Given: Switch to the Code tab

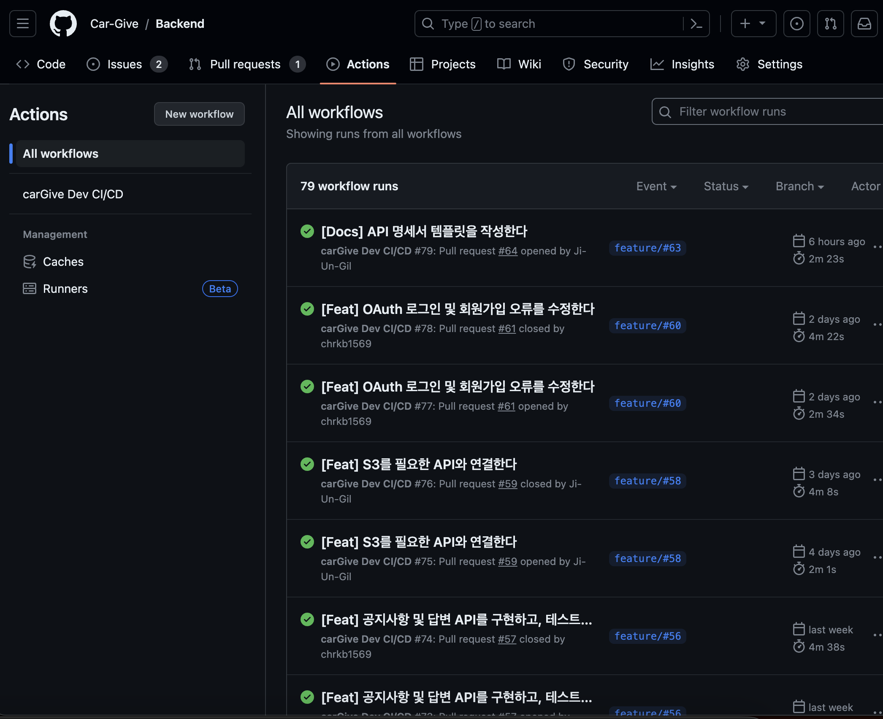Looking at the screenshot, I should pyautogui.click(x=41, y=64).
